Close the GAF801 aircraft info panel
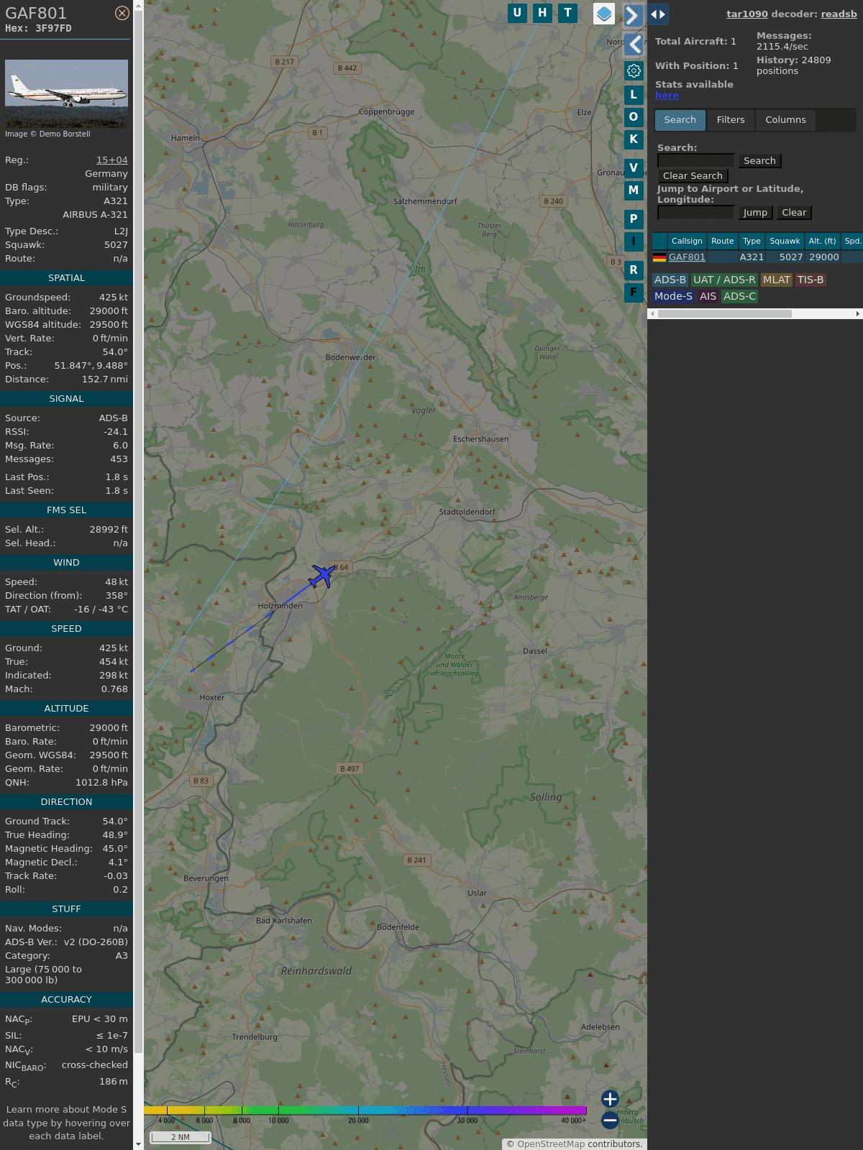863x1150 pixels. 122,13
